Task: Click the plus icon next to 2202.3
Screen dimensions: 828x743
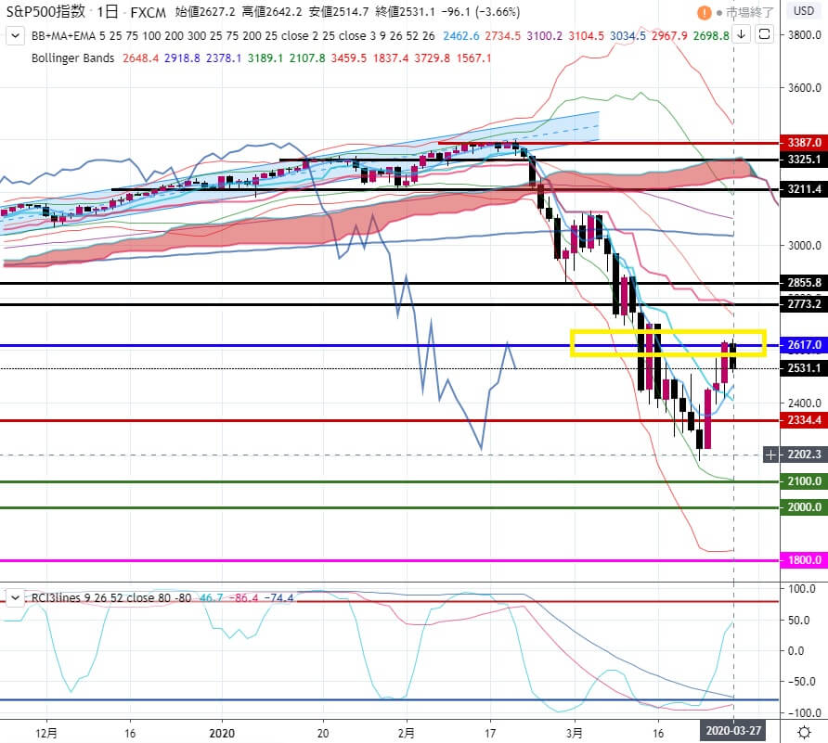Action: (771, 455)
